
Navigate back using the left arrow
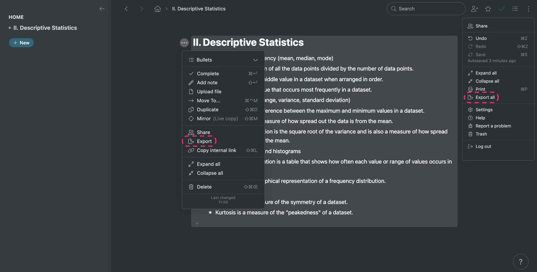126,8
